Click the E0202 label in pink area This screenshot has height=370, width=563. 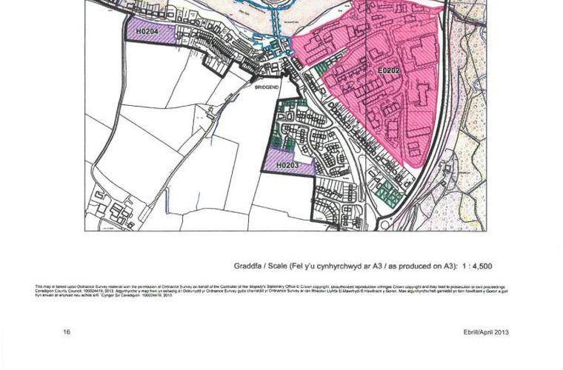point(388,70)
